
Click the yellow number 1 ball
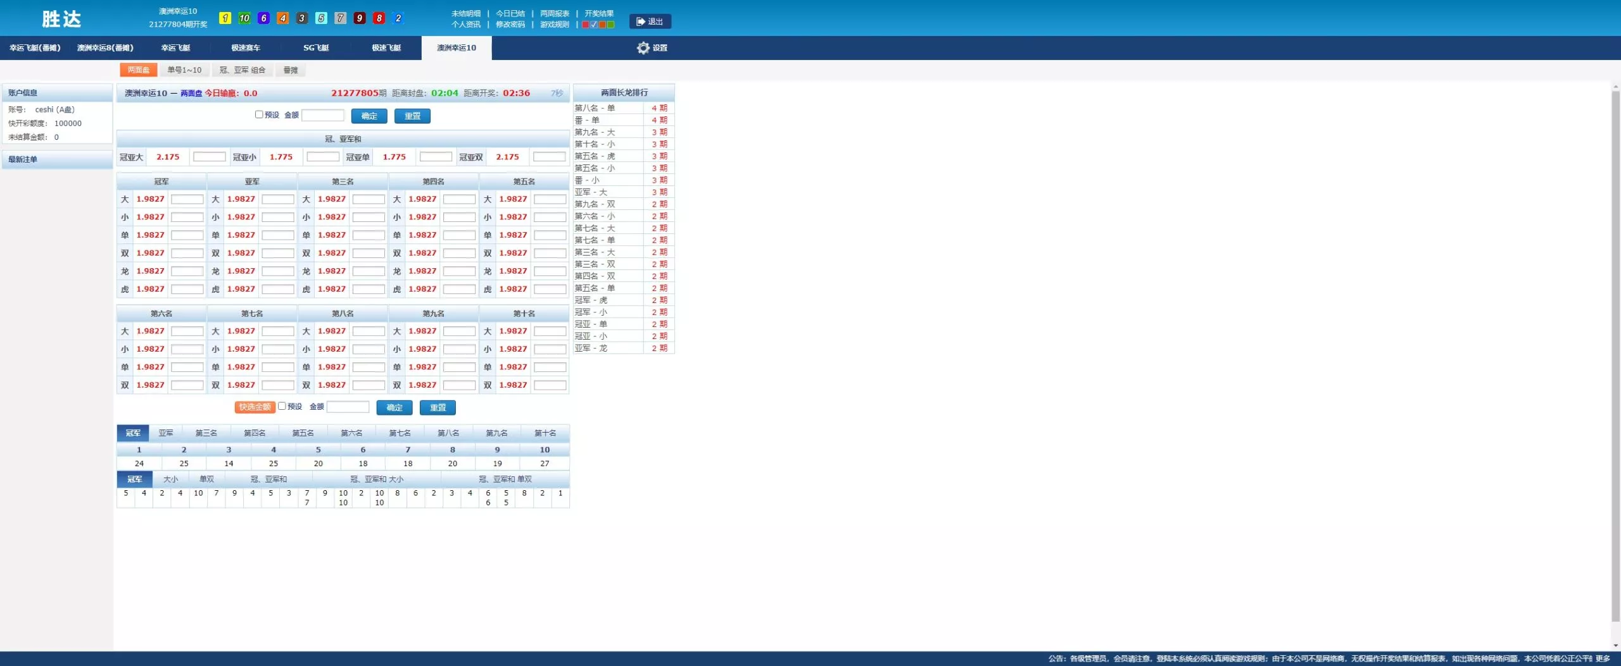coord(225,18)
